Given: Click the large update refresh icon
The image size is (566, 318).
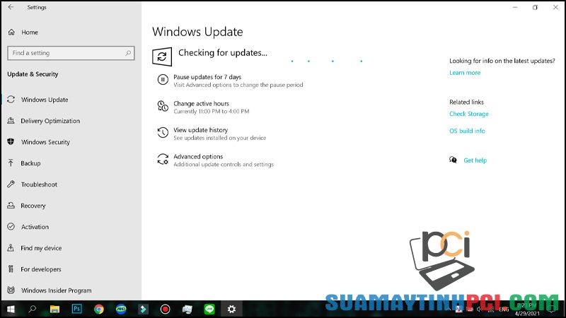Looking at the screenshot, I should [x=162, y=57].
